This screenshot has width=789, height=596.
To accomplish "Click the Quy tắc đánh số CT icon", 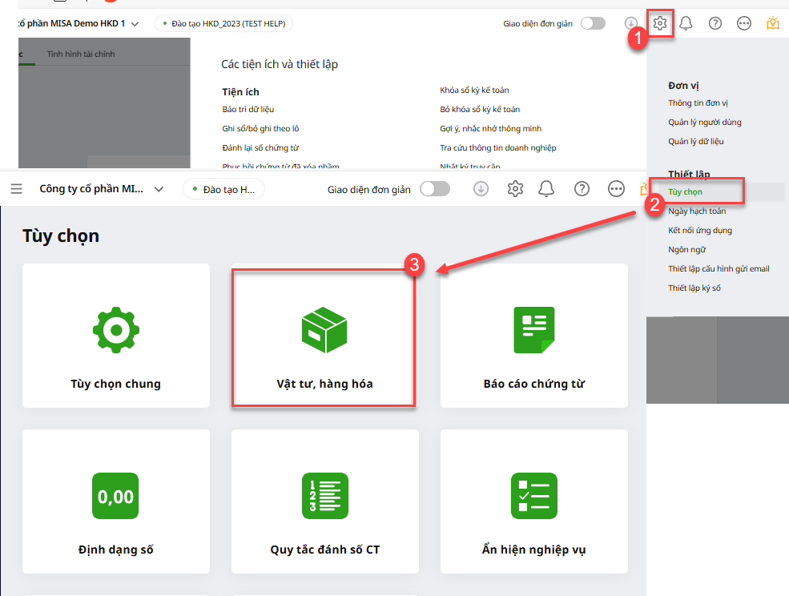I will pyautogui.click(x=324, y=496).
